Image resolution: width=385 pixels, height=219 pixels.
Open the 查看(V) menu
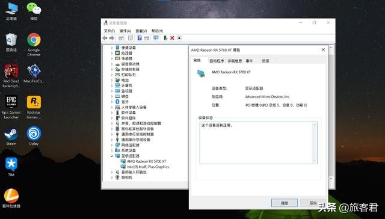pyautogui.click(x=141, y=31)
